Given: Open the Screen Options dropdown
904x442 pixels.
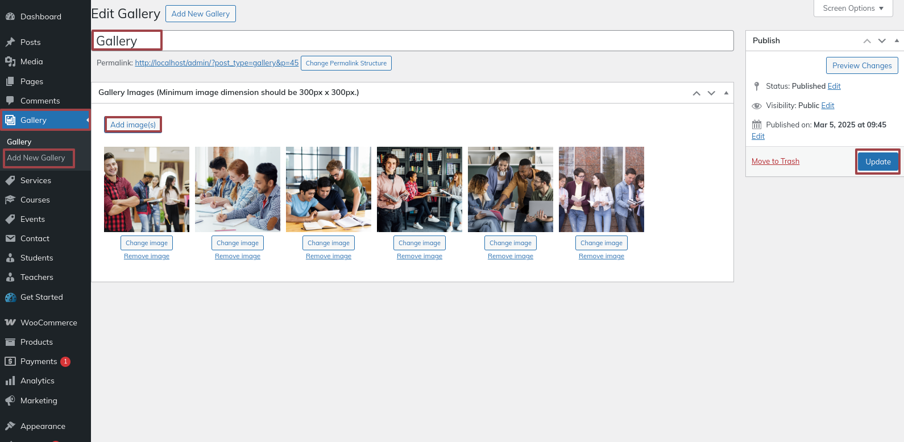Looking at the screenshot, I should [x=853, y=8].
